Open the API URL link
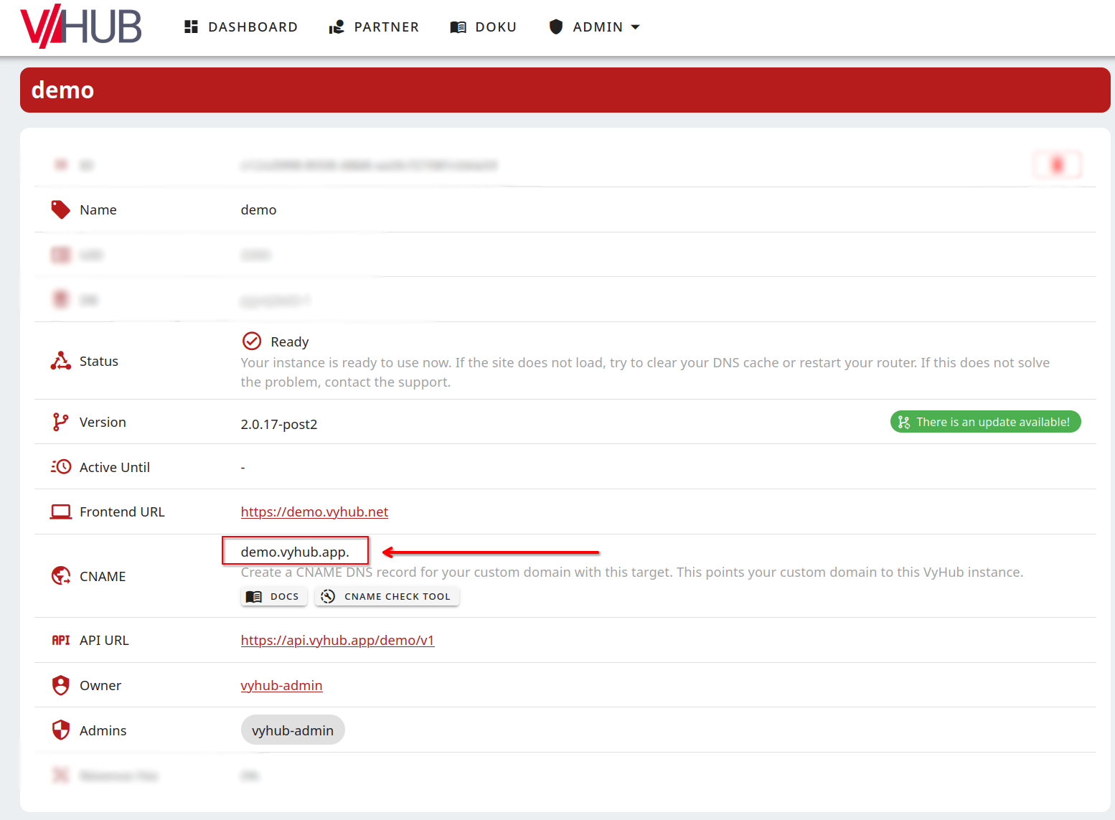 tap(337, 640)
